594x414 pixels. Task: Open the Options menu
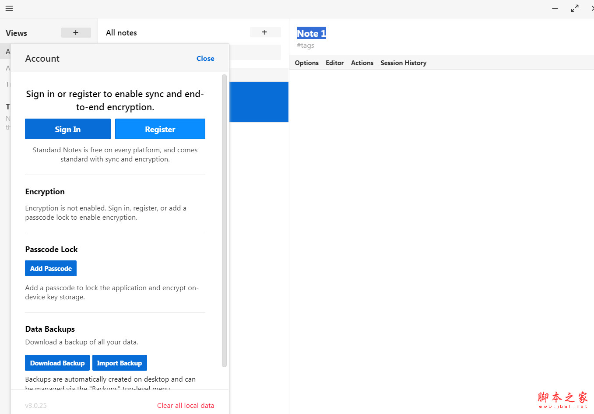[x=307, y=63]
